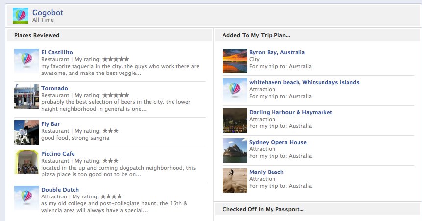Open the El Castillito review link
The height and width of the screenshot is (221, 422).
click(57, 52)
